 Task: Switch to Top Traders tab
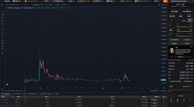(16, 94)
